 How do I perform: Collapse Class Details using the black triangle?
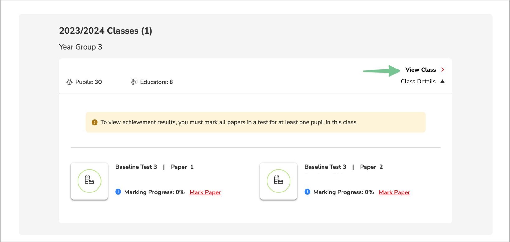pos(442,81)
